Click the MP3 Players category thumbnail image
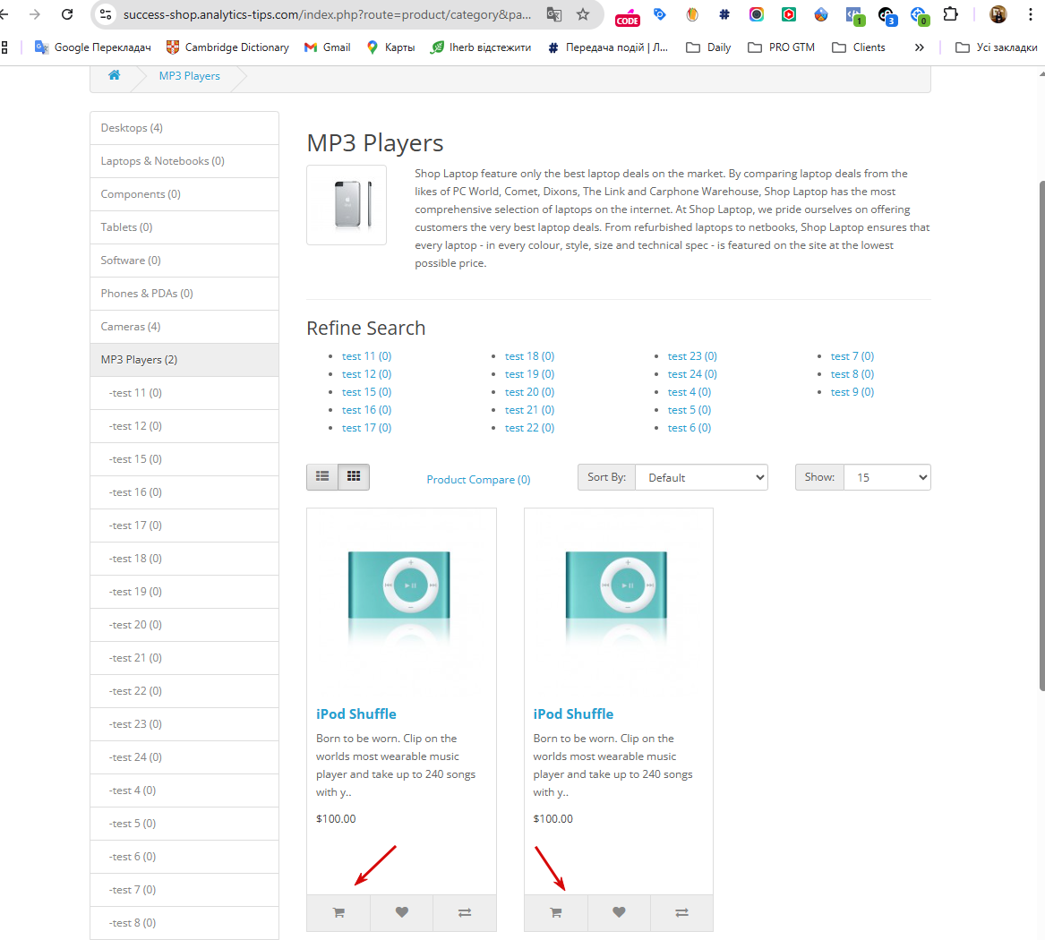The width and height of the screenshot is (1045, 940). 347,205
